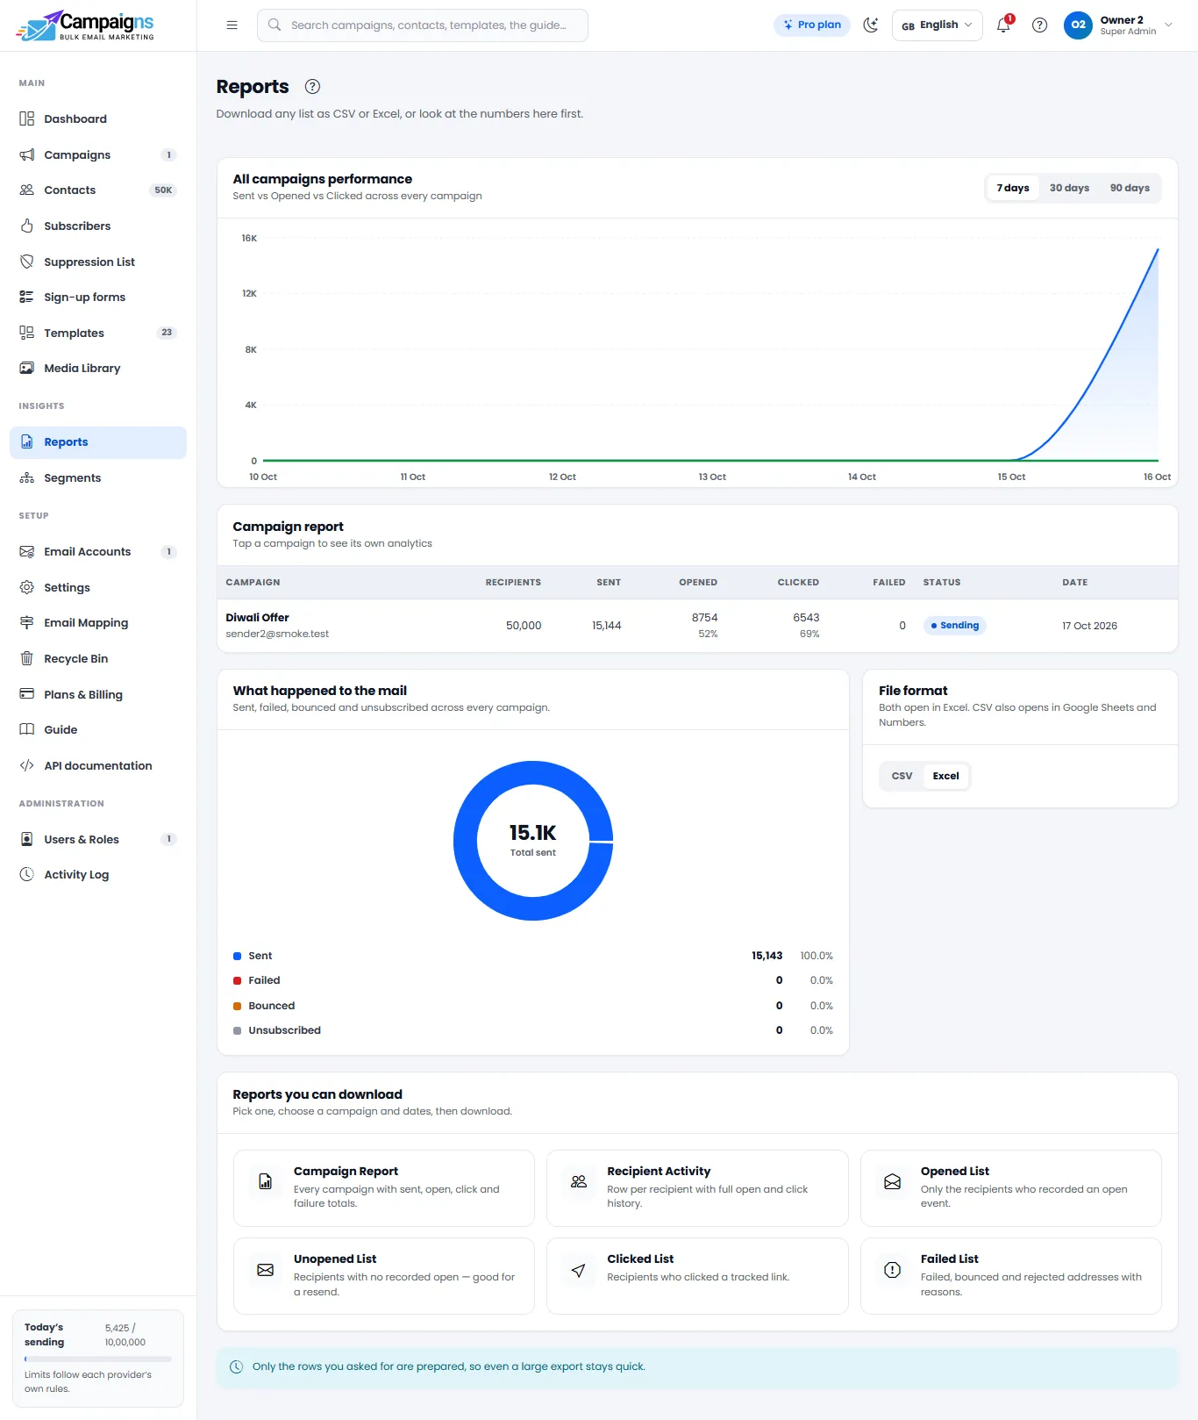The width and height of the screenshot is (1198, 1420).
Task: Switch chart to 30 days
Action: (x=1069, y=188)
